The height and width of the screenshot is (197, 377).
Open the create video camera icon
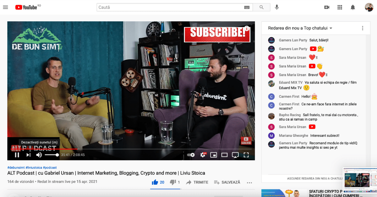[327, 7]
